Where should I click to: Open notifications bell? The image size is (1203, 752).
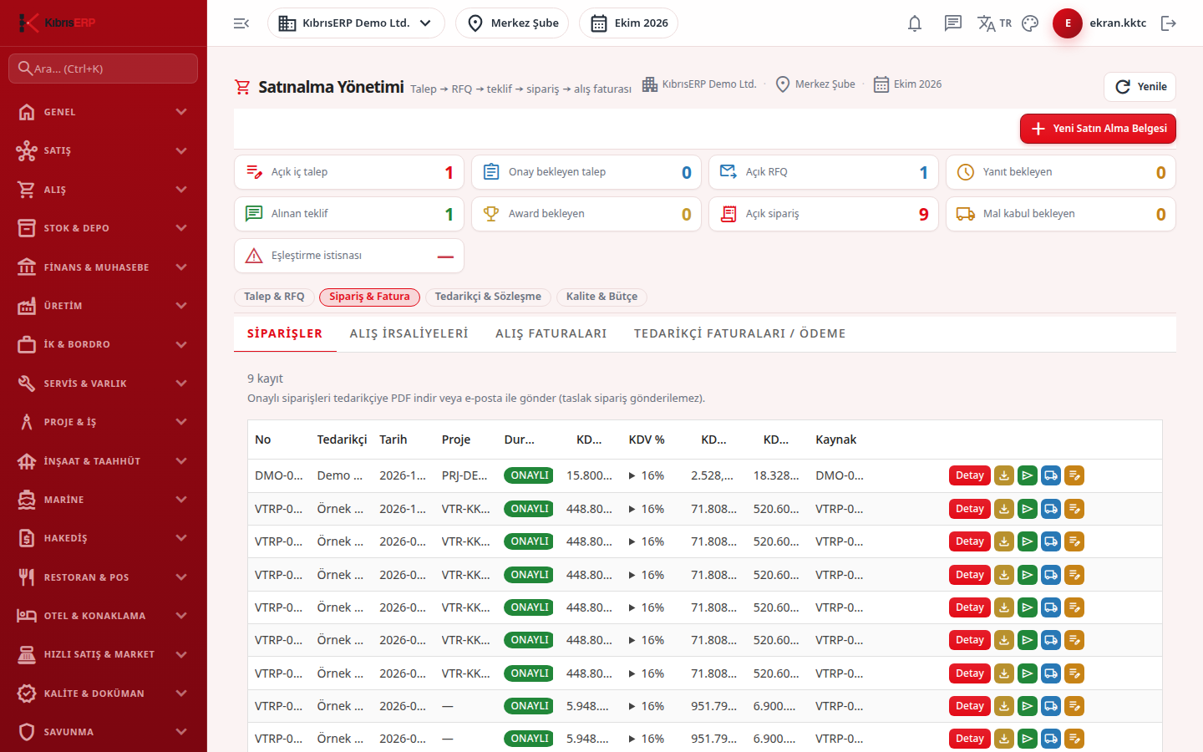coord(915,23)
